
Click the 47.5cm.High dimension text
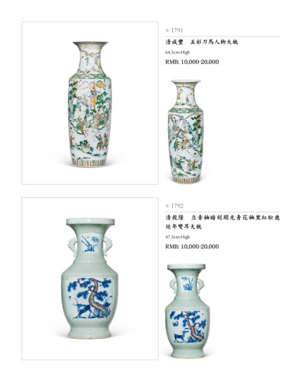click(x=177, y=237)
